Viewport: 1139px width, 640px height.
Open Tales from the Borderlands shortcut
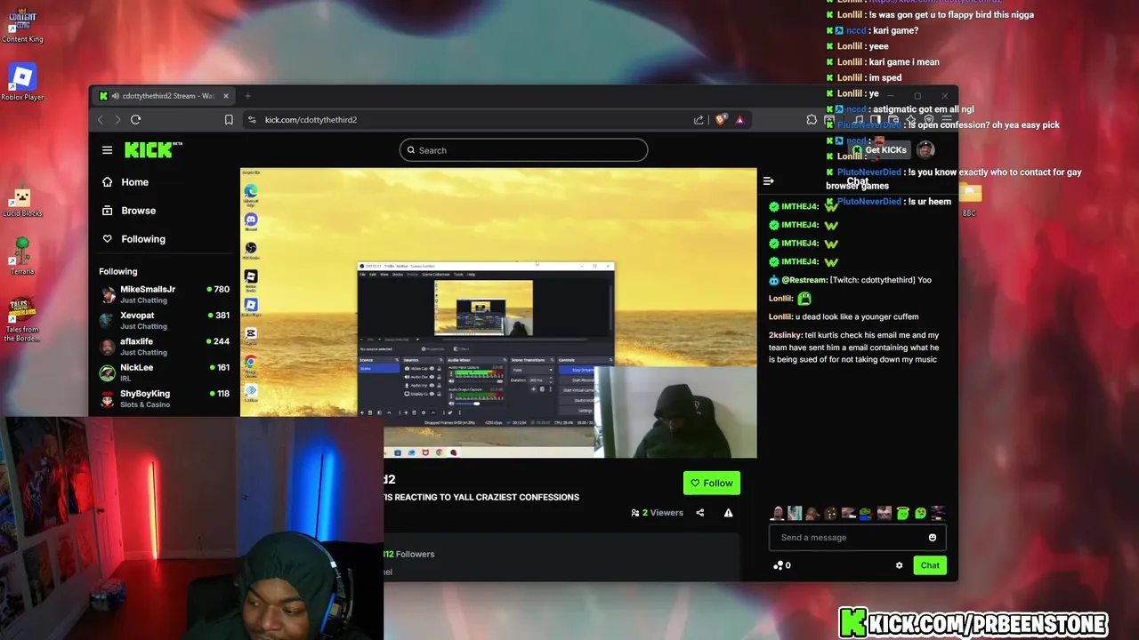[x=21, y=318]
